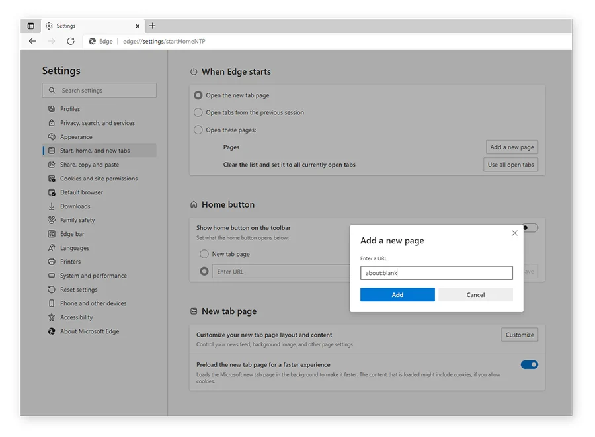Click the Privacy lock icon
Image resolution: width=595 pixels, height=437 pixels.
[52, 123]
